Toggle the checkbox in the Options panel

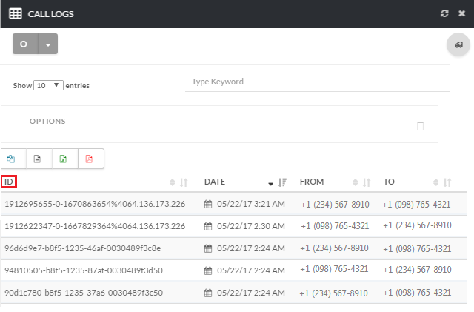pos(420,126)
